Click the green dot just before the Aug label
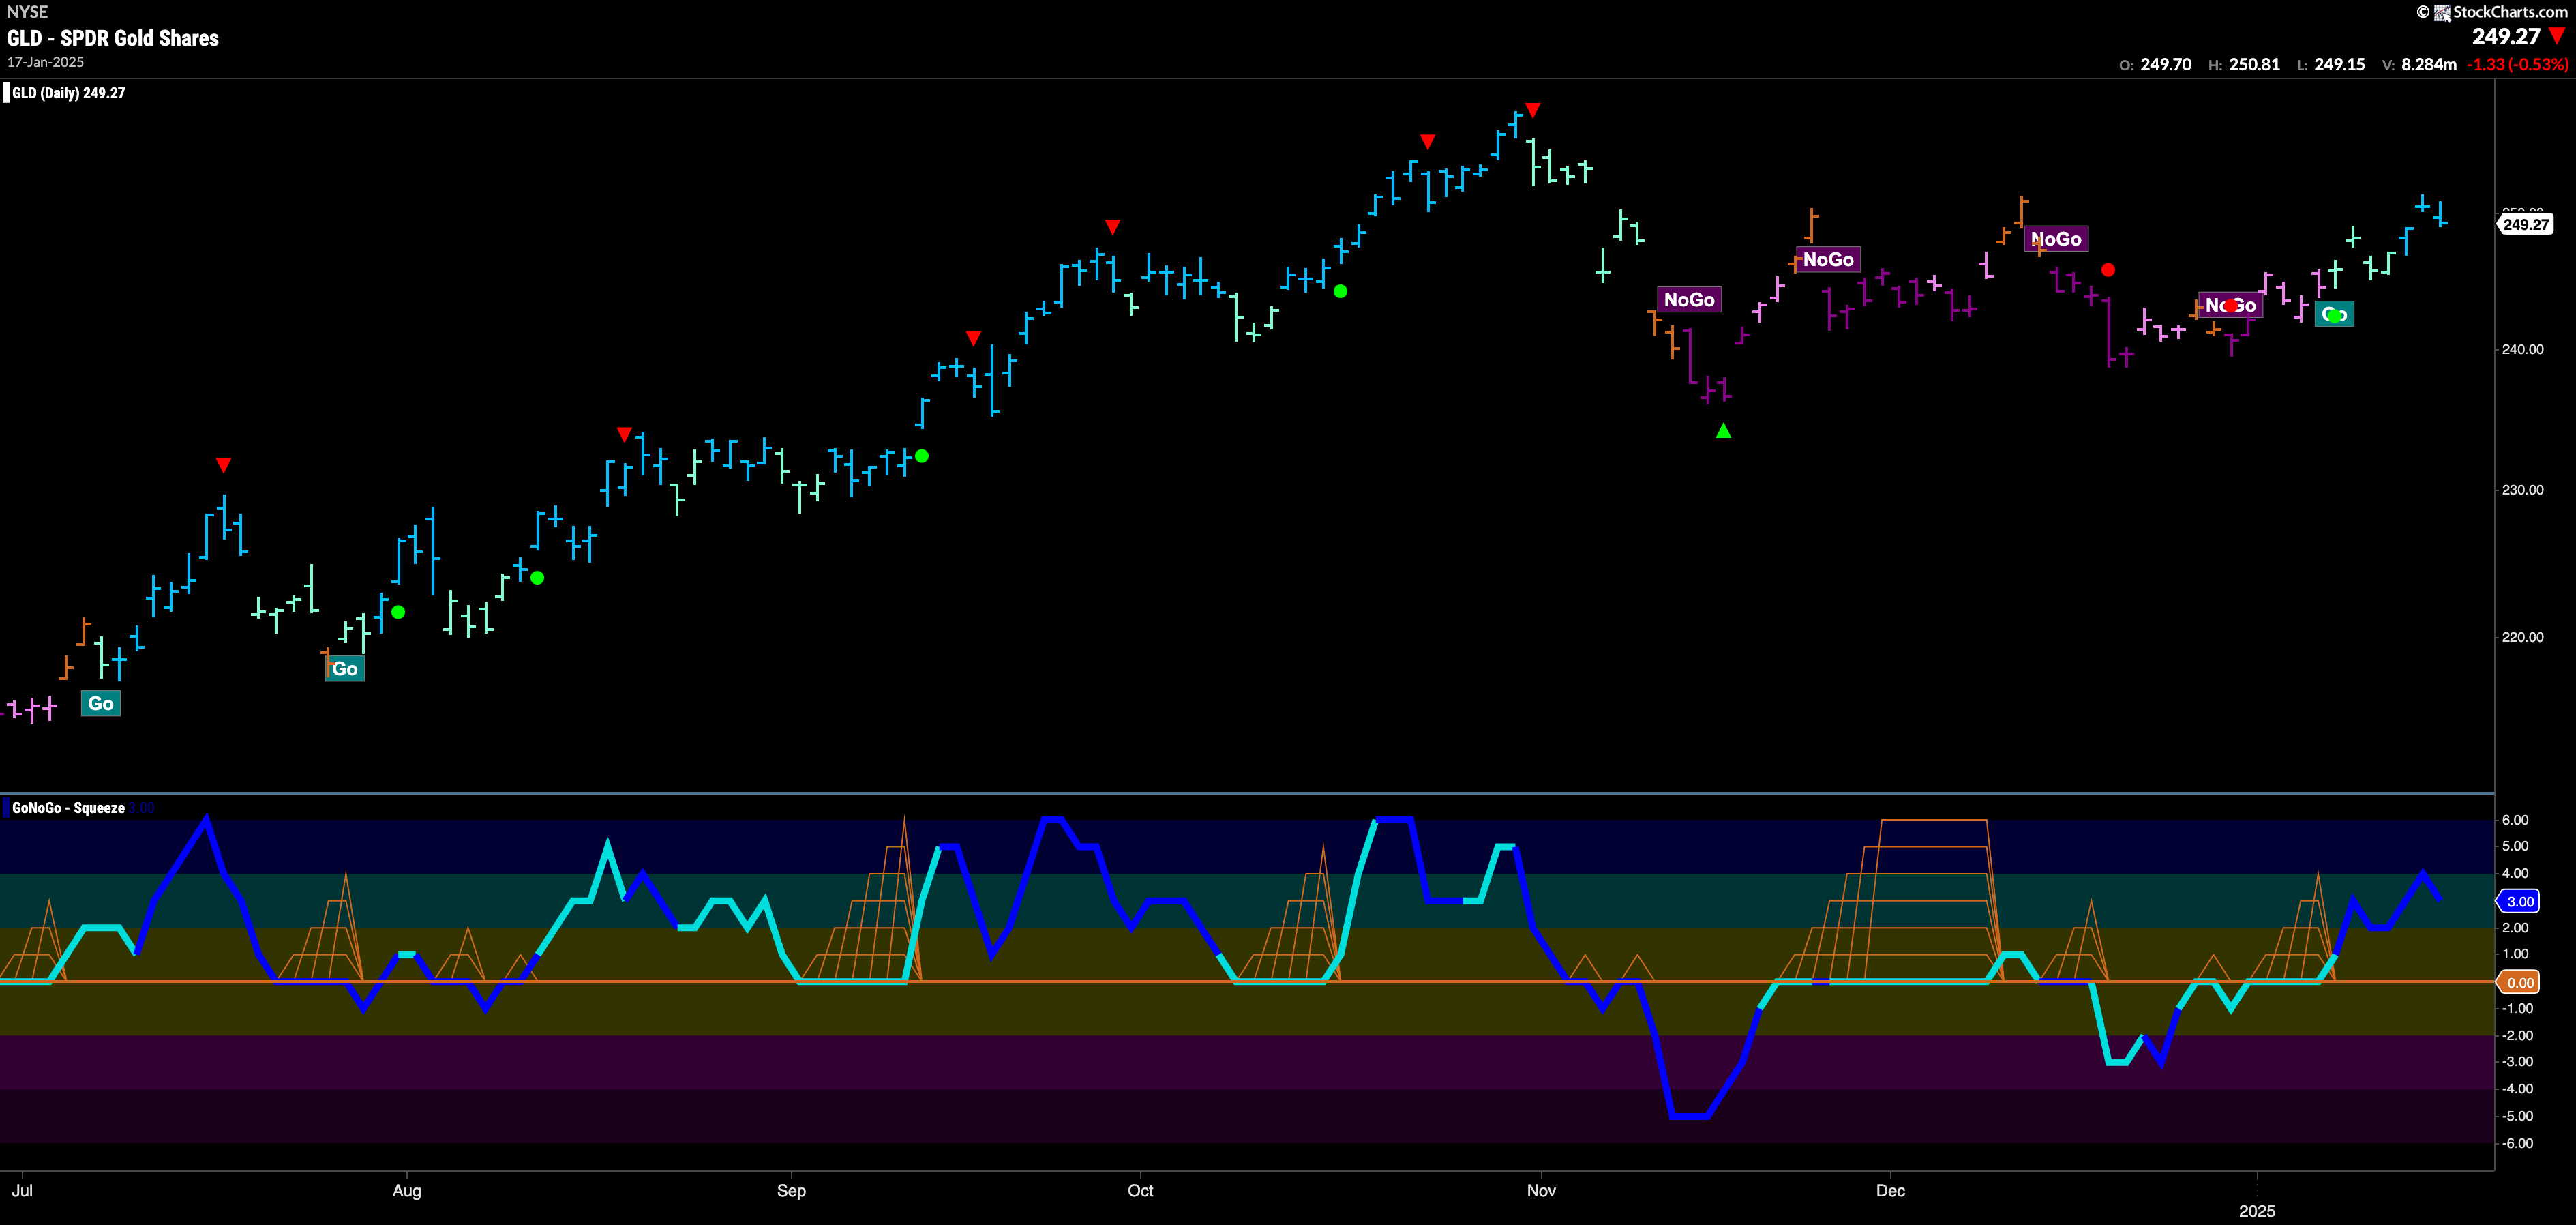The width and height of the screenshot is (2576, 1225). [398, 612]
